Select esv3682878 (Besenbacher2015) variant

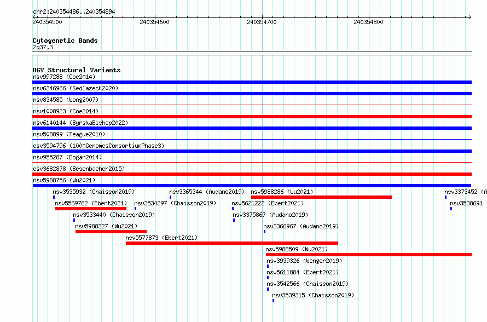[79, 169]
